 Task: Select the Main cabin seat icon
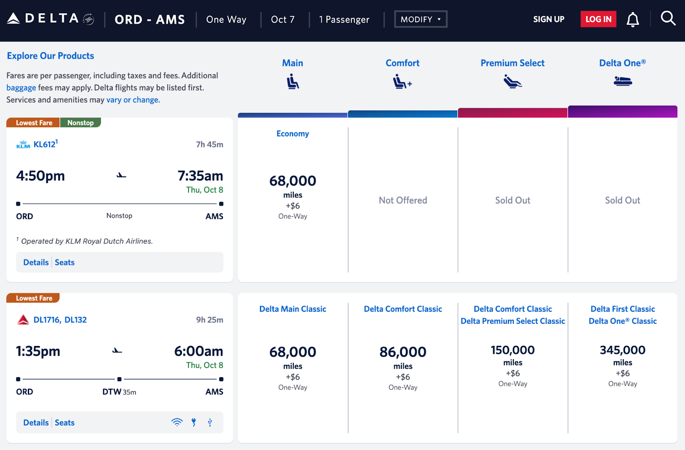(x=292, y=81)
